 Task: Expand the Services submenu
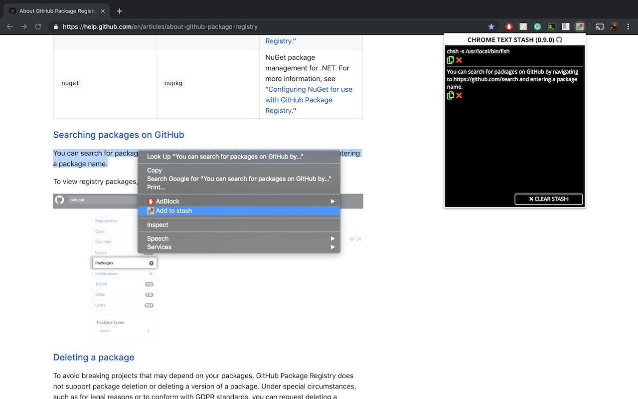[x=239, y=247]
